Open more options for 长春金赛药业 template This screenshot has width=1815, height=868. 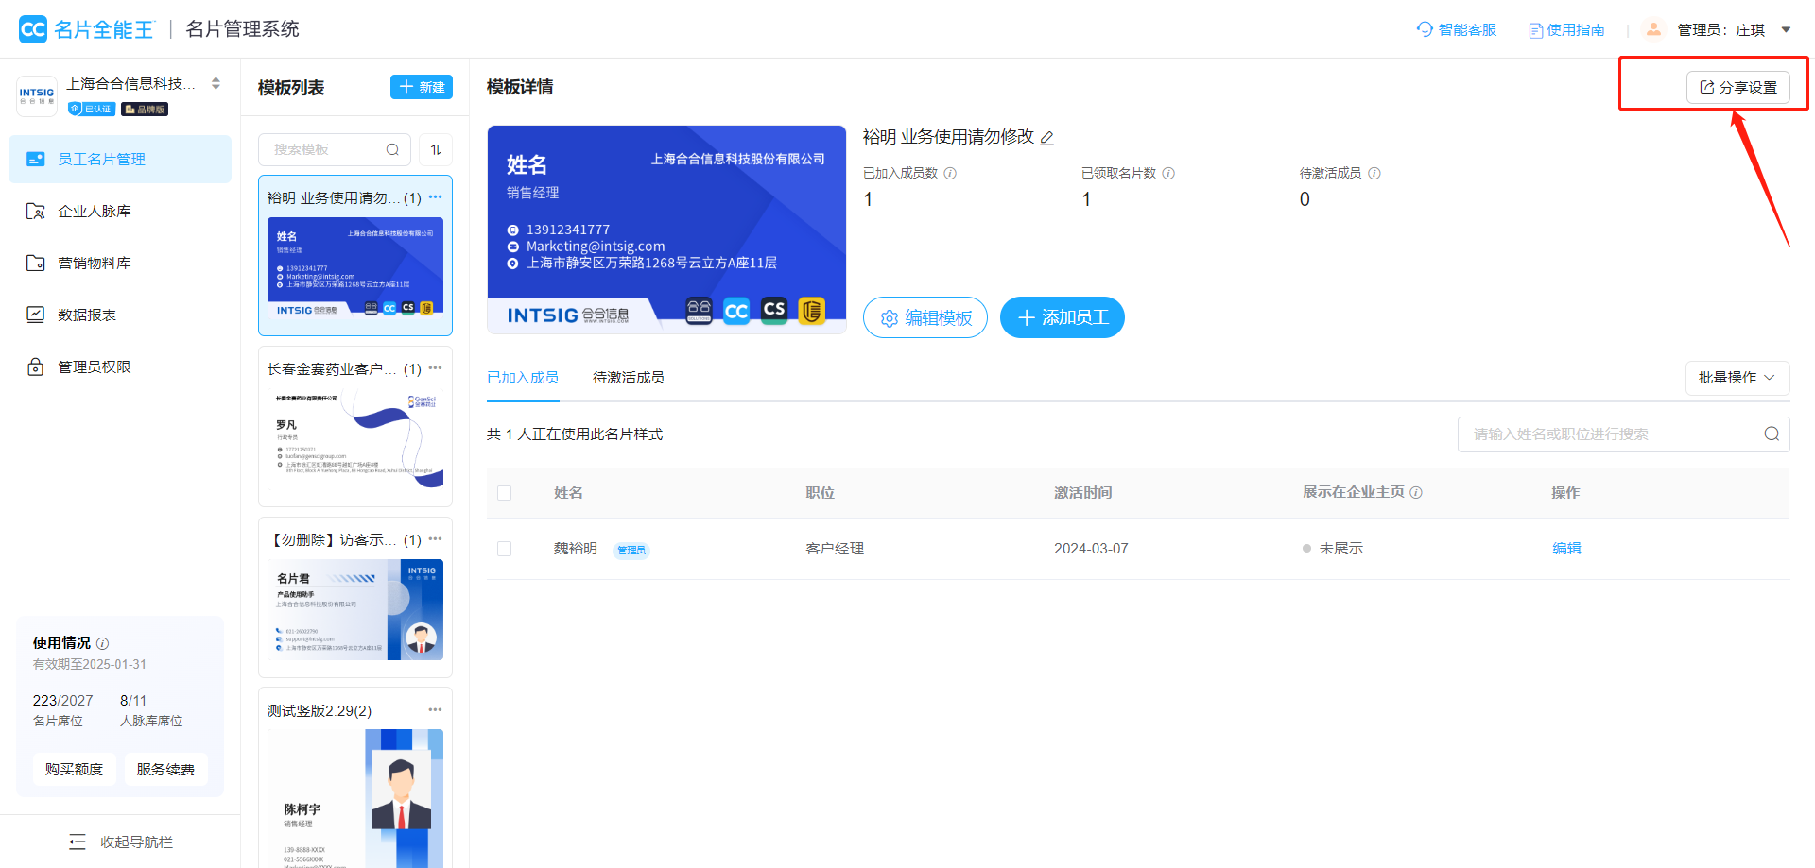click(435, 368)
